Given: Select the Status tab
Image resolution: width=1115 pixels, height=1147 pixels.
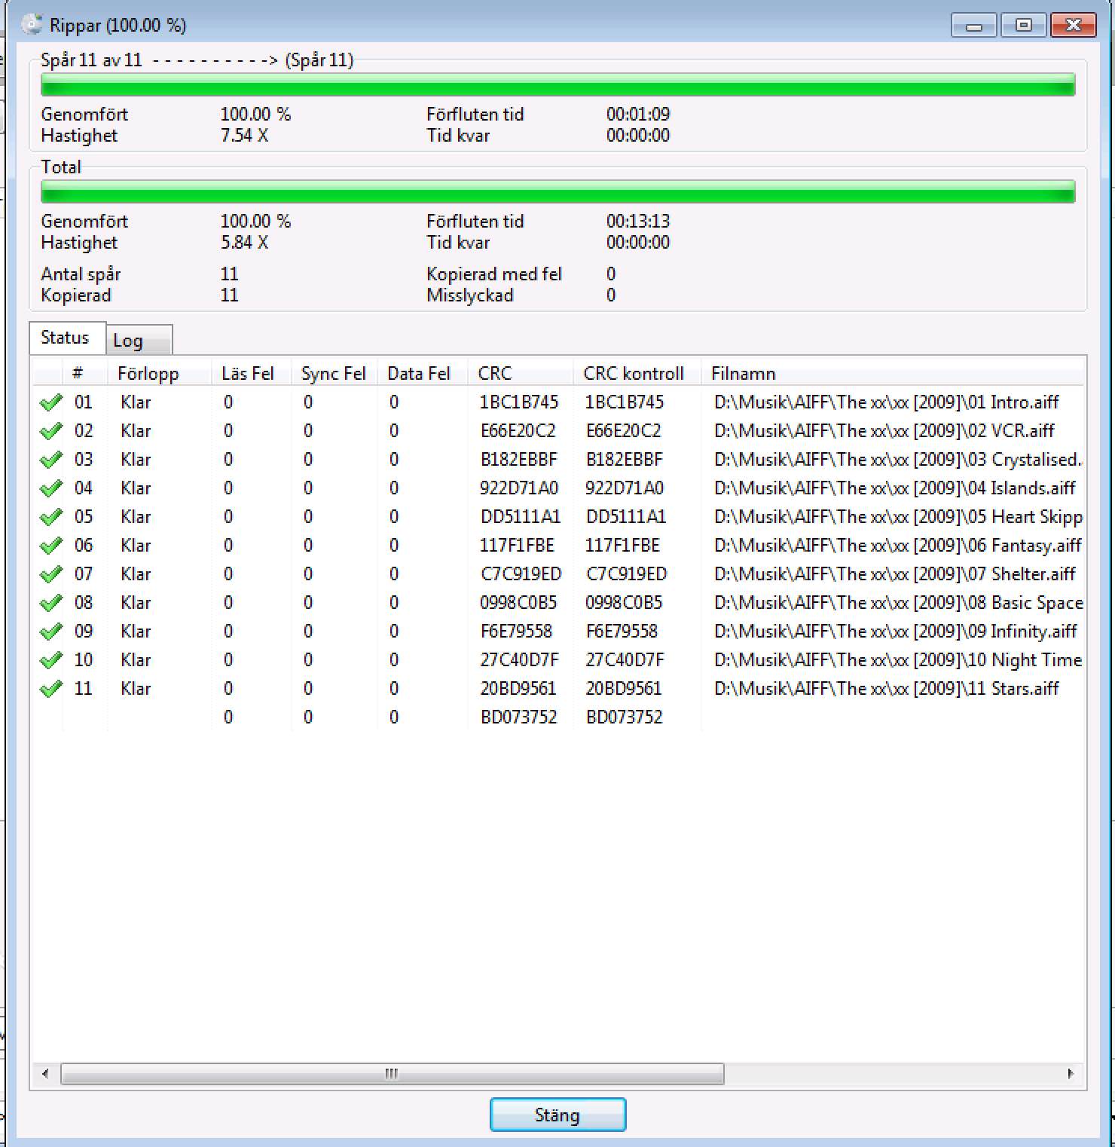Looking at the screenshot, I should (67, 338).
